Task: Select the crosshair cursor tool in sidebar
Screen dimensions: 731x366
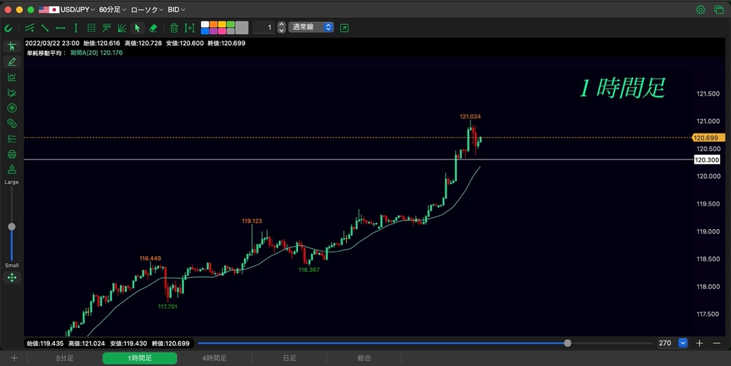Action: pyautogui.click(x=12, y=46)
